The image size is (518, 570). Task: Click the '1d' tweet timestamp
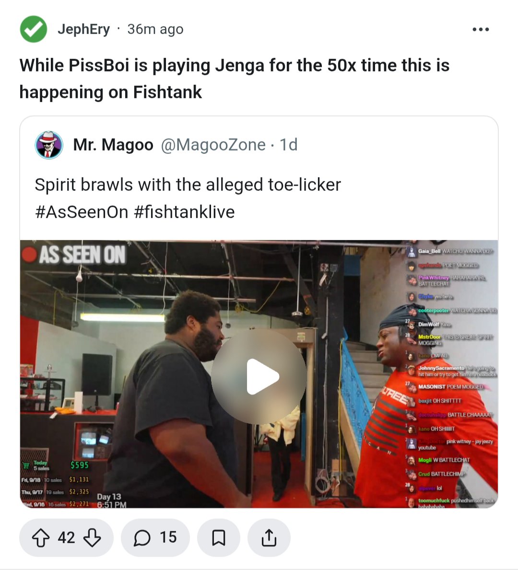click(x=288, y=145)
